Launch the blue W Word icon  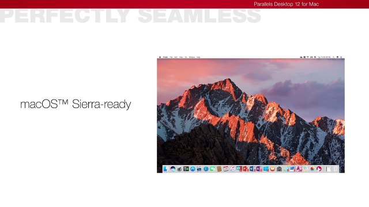[292, 168]
